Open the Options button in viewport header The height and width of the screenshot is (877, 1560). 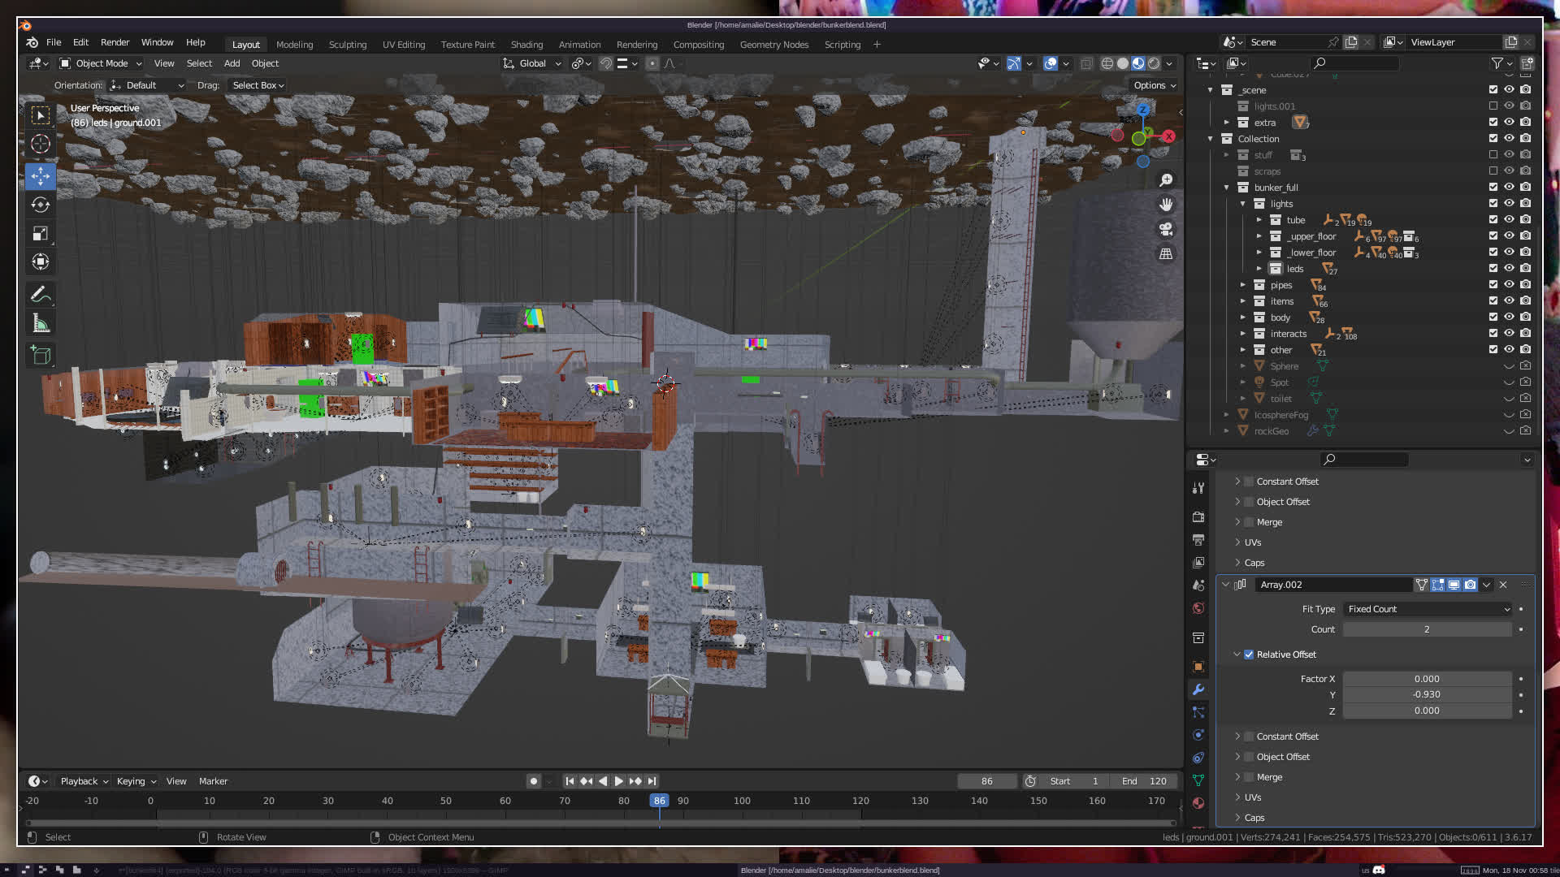[x=1154, y=85]
